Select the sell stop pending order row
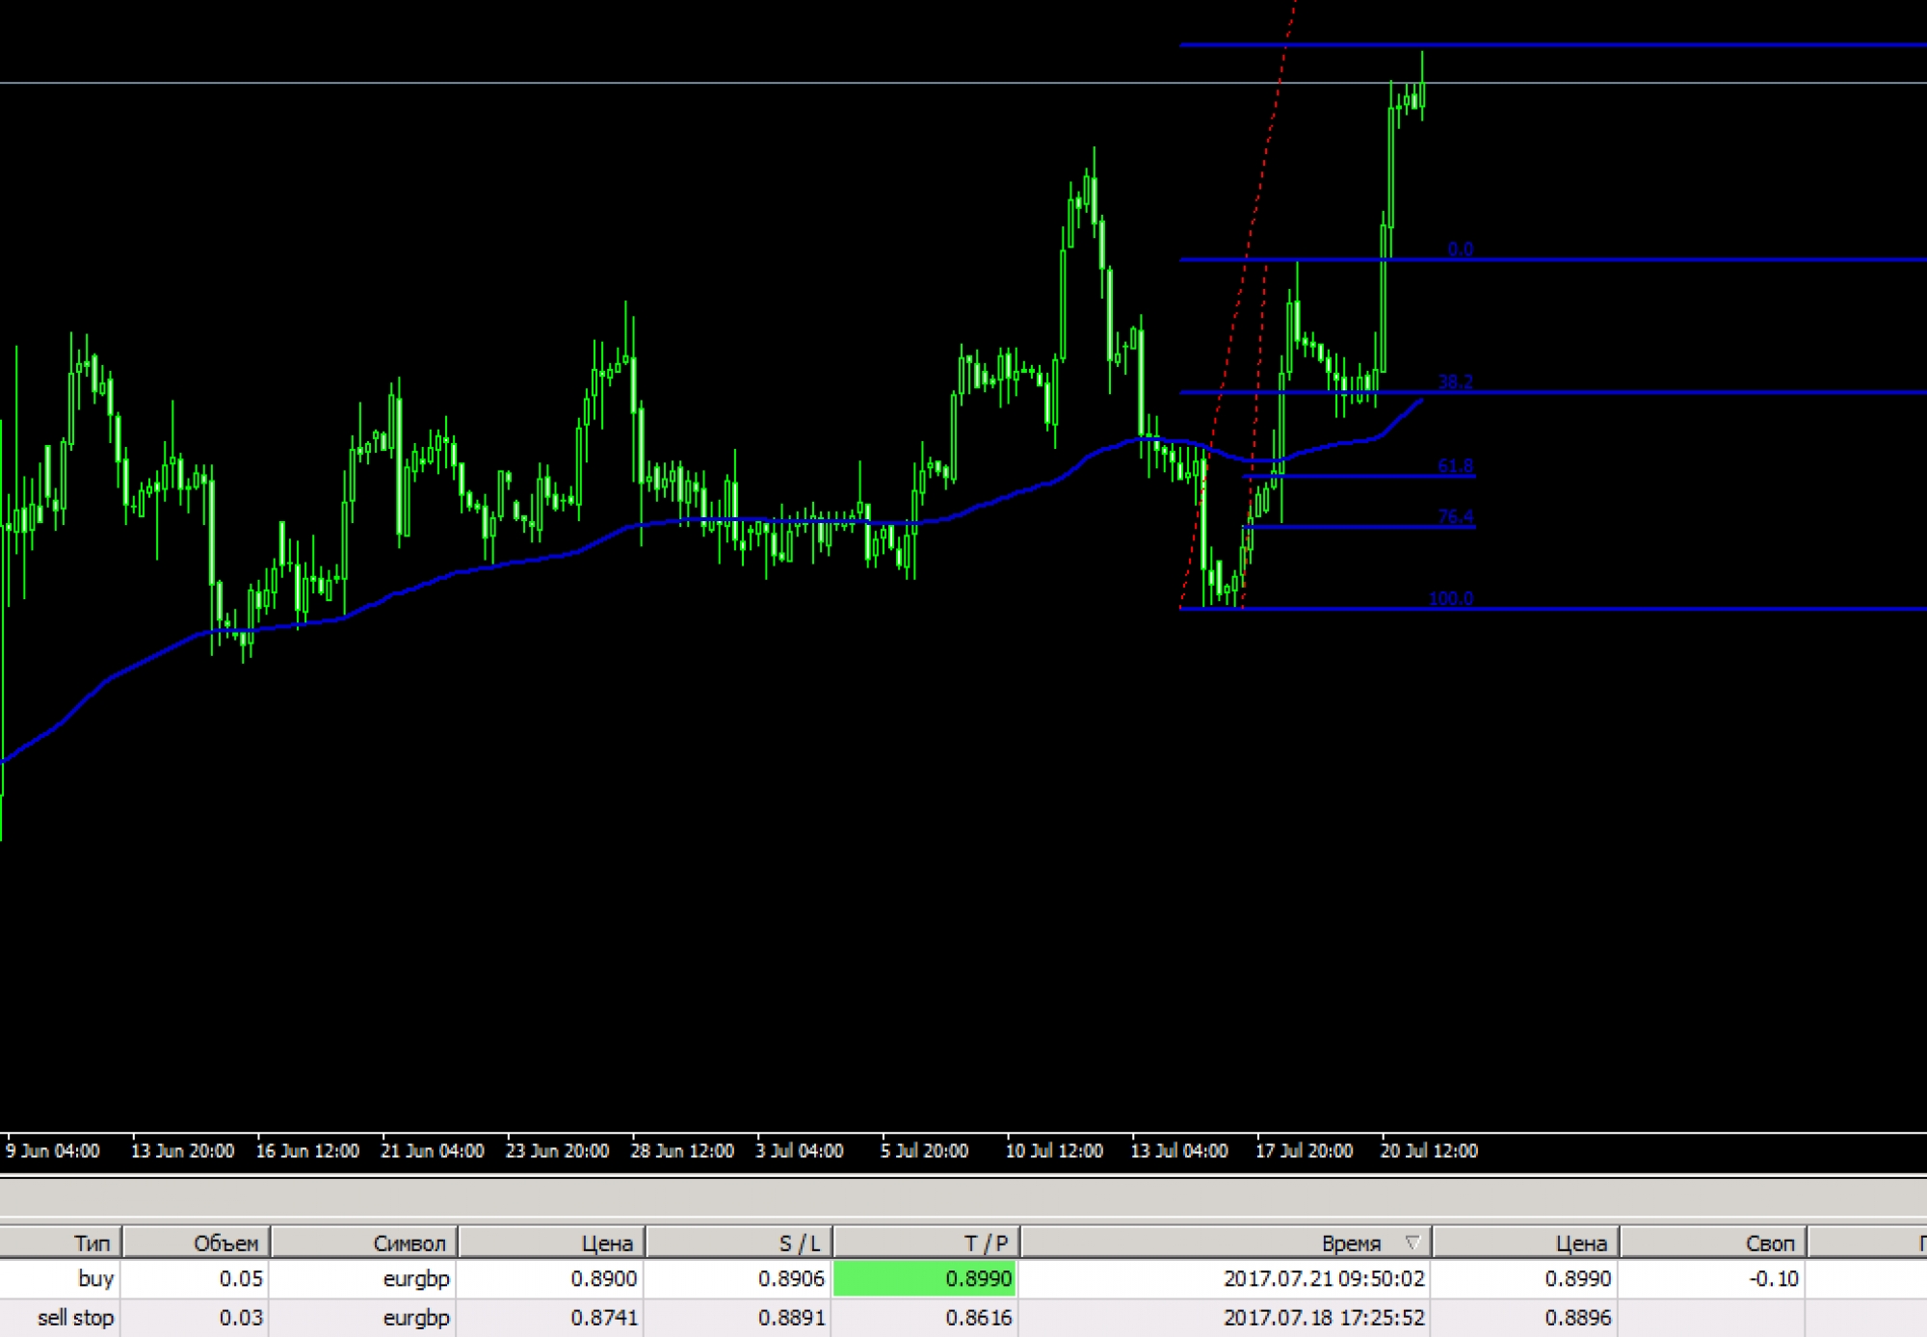Viewport: 1927px width, 1337px height. coord(75,1317)
